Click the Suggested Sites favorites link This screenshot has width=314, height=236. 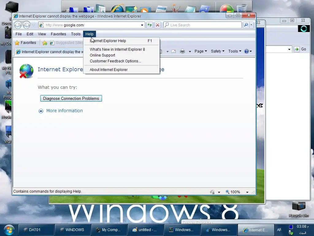click(x=67, y=42)
